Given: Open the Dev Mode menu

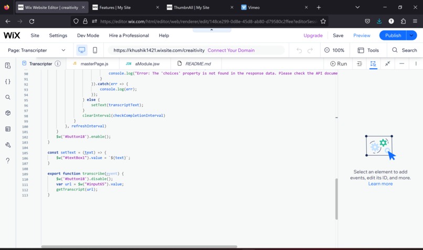Looking at the screenshot, I should click(x=88, y=35).
